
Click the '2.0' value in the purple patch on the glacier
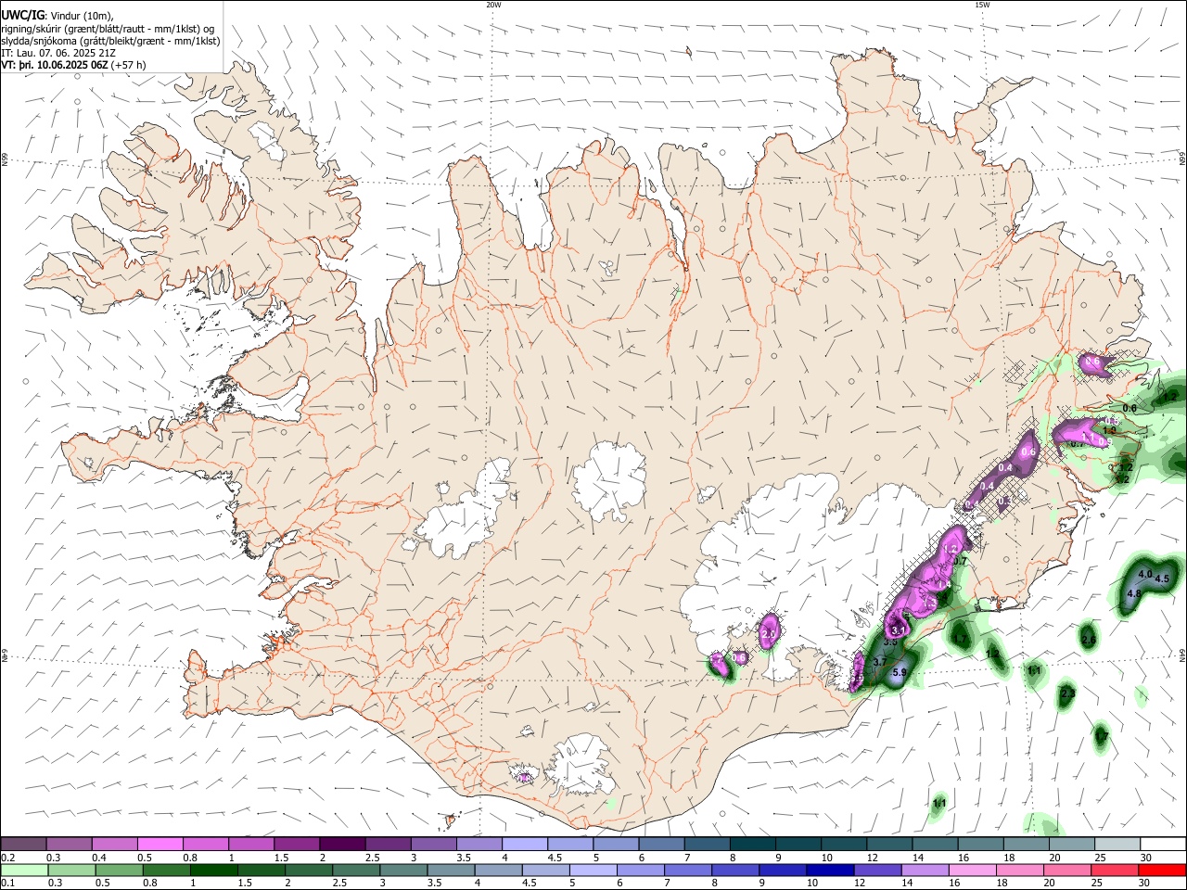click(x=769, y=634)
